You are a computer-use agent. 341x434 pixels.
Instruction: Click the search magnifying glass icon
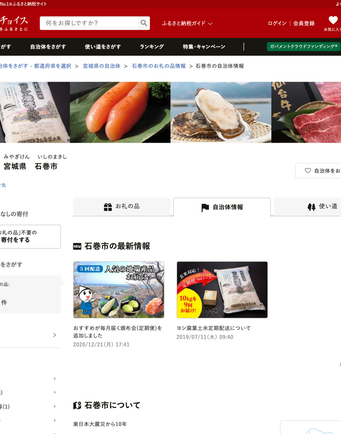(144, 23)
